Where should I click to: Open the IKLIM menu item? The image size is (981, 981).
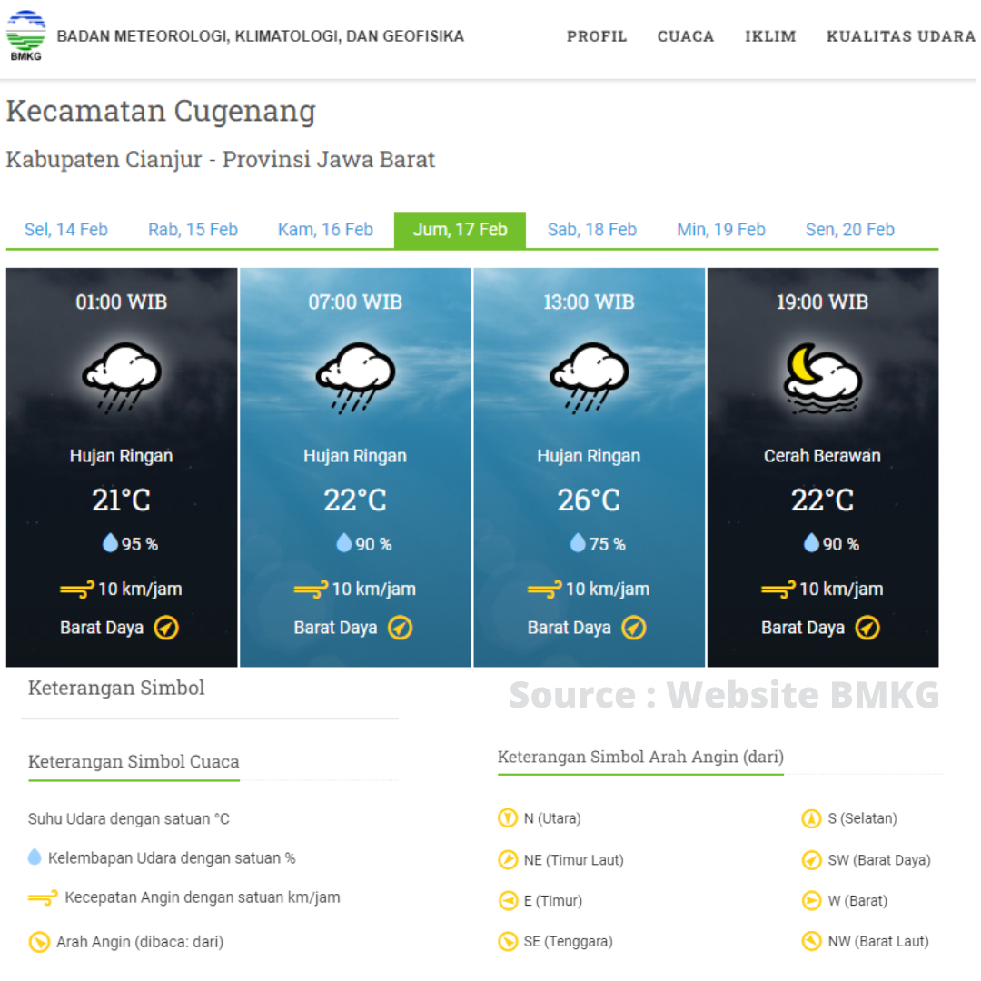click(x=770, y=36)
